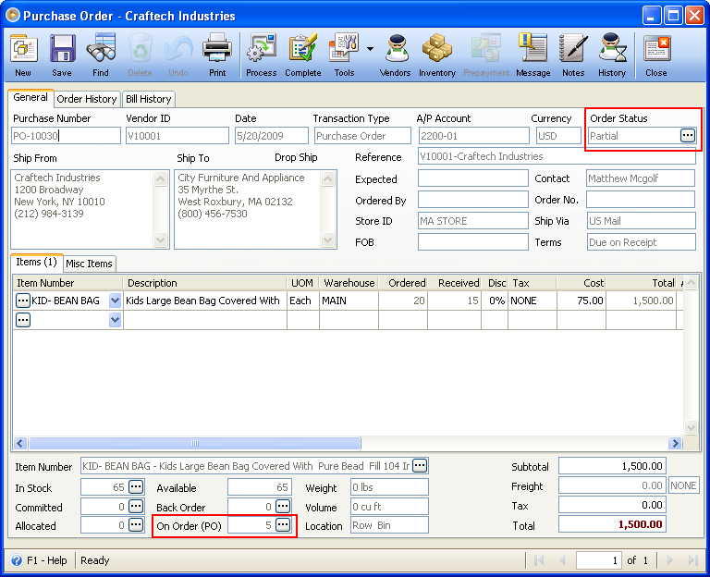Open ellipsis in empty item row

point(22,320)
